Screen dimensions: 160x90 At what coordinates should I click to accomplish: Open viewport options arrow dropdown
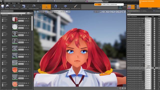pyautogui.click(x=35, y=12)
